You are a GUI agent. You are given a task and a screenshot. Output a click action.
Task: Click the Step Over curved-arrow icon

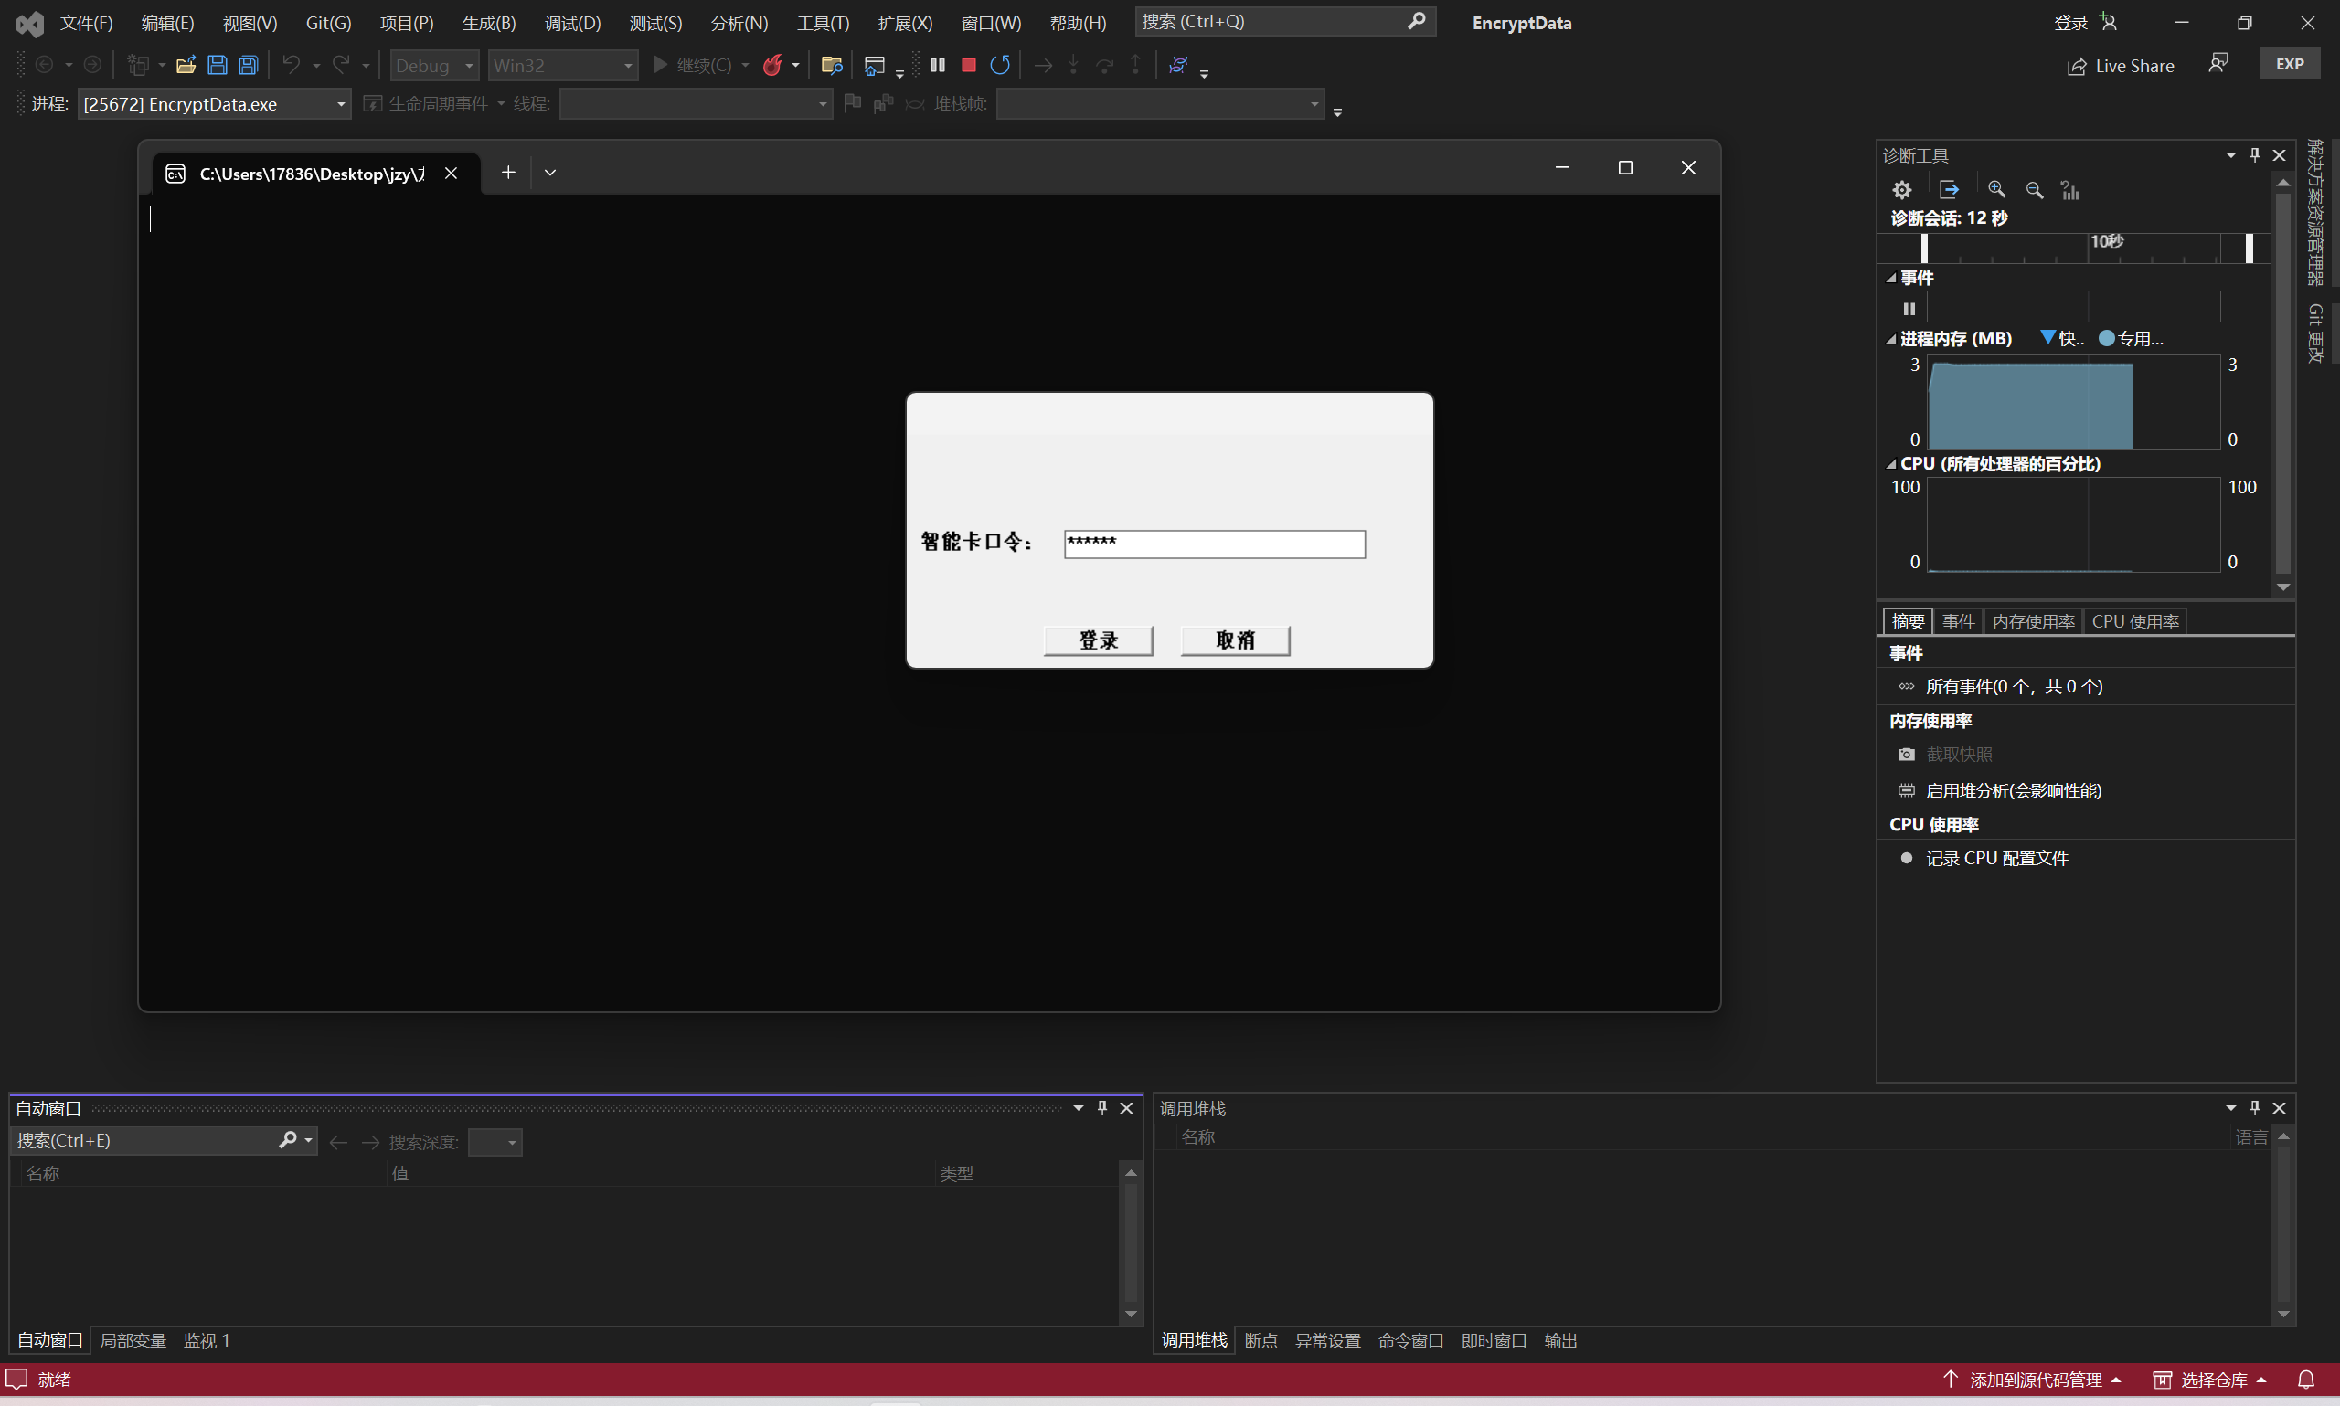1104,65
